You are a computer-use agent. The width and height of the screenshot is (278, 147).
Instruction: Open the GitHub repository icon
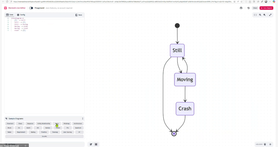coord(241,8)
